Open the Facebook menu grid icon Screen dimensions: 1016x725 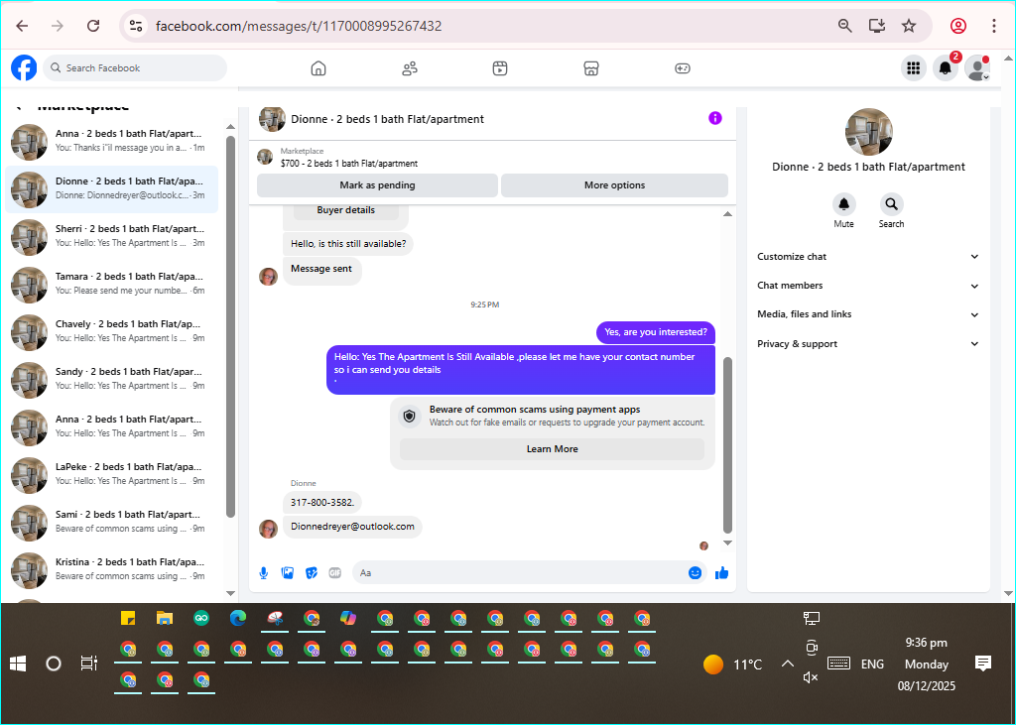click(914, 68)
